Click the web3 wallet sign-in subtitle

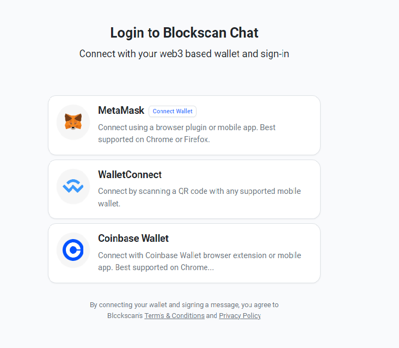tap(184, 54)
